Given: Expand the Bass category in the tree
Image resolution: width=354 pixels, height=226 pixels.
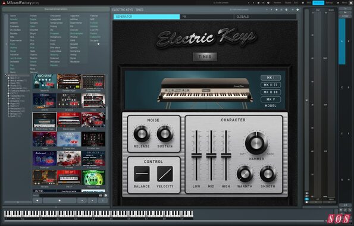Looking at the screenshot, I should pyautogui.click(x=8, y=78).
